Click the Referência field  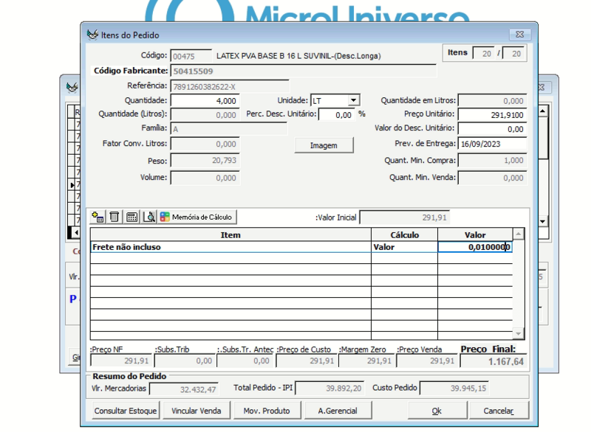[x=230, y=86]
